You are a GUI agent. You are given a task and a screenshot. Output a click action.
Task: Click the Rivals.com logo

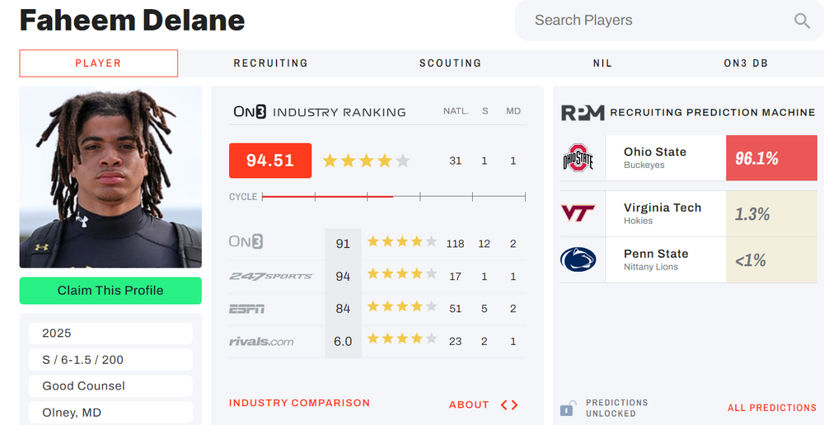coord(261,341)
